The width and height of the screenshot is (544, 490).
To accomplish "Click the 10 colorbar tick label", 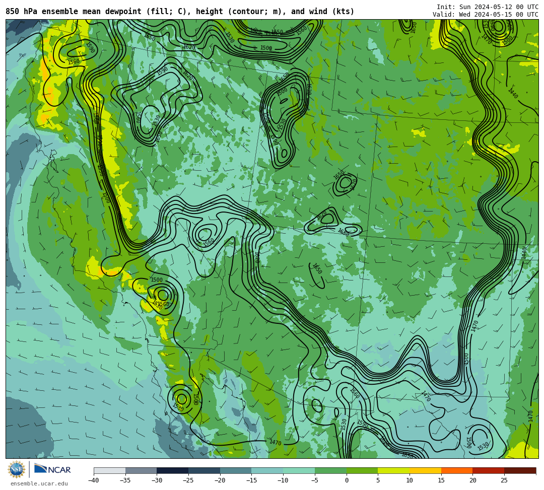I will (x=410, y=480).
